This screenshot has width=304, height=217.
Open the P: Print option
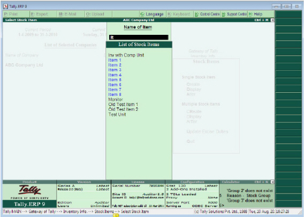tap(16, 14)
